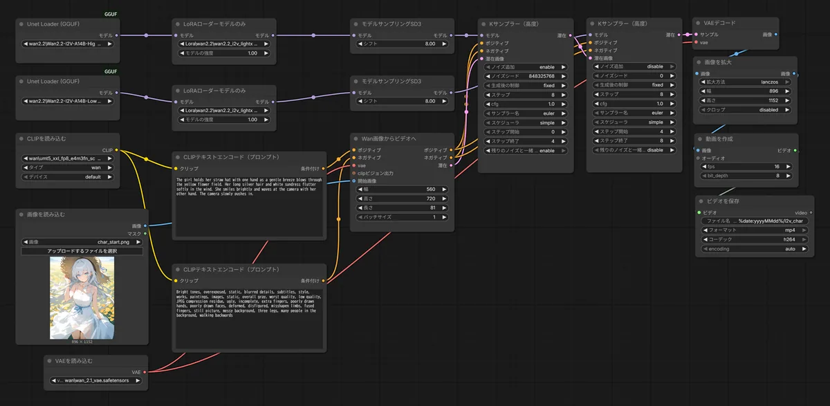Open the フォーマット mp4 dropdown
This screenshot has width=830, height=406.
[755, 230]
